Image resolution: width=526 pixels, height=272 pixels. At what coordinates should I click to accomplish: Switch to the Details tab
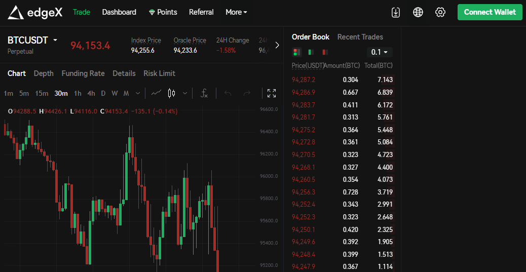pos(124,73)
